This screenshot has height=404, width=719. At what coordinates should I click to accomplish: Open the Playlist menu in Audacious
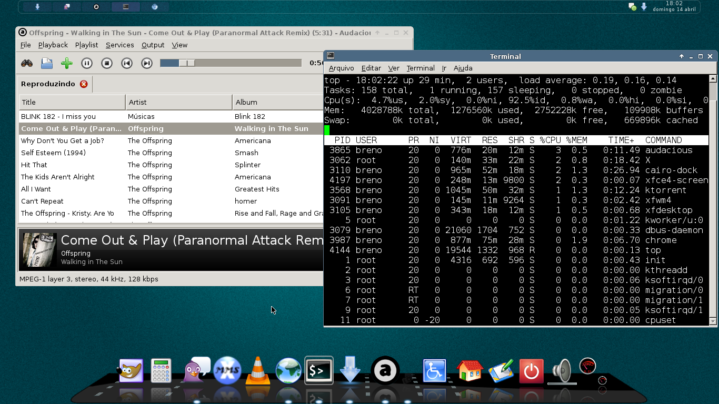point(86,45)
